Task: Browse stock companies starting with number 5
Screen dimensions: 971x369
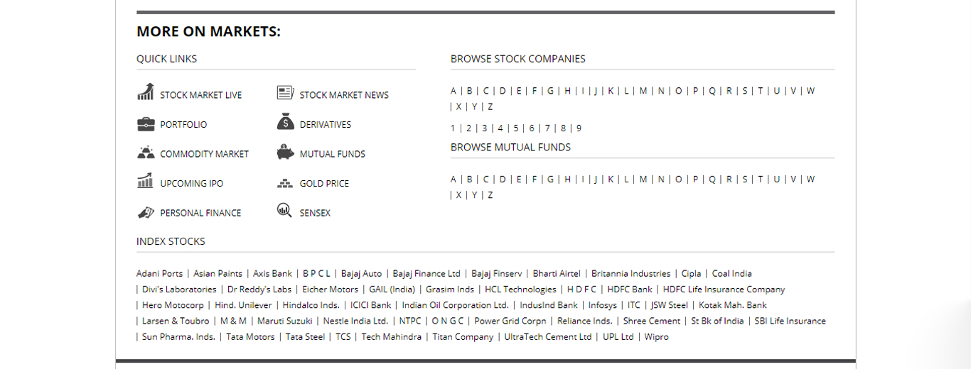Action: 516,128
